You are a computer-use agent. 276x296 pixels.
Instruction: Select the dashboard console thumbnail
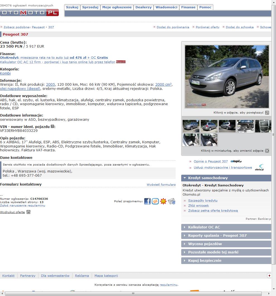pos(263,126)
